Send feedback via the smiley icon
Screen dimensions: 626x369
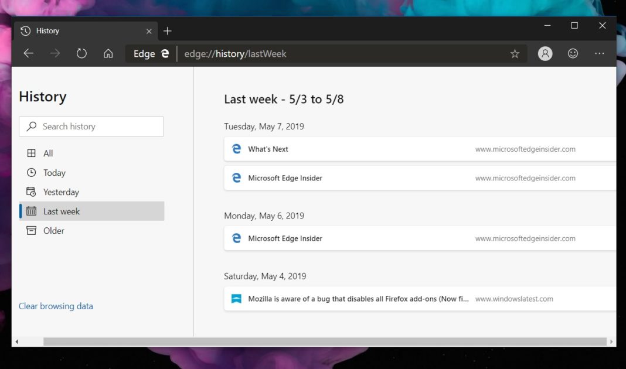pyautogui.click(x=572, y=53)
